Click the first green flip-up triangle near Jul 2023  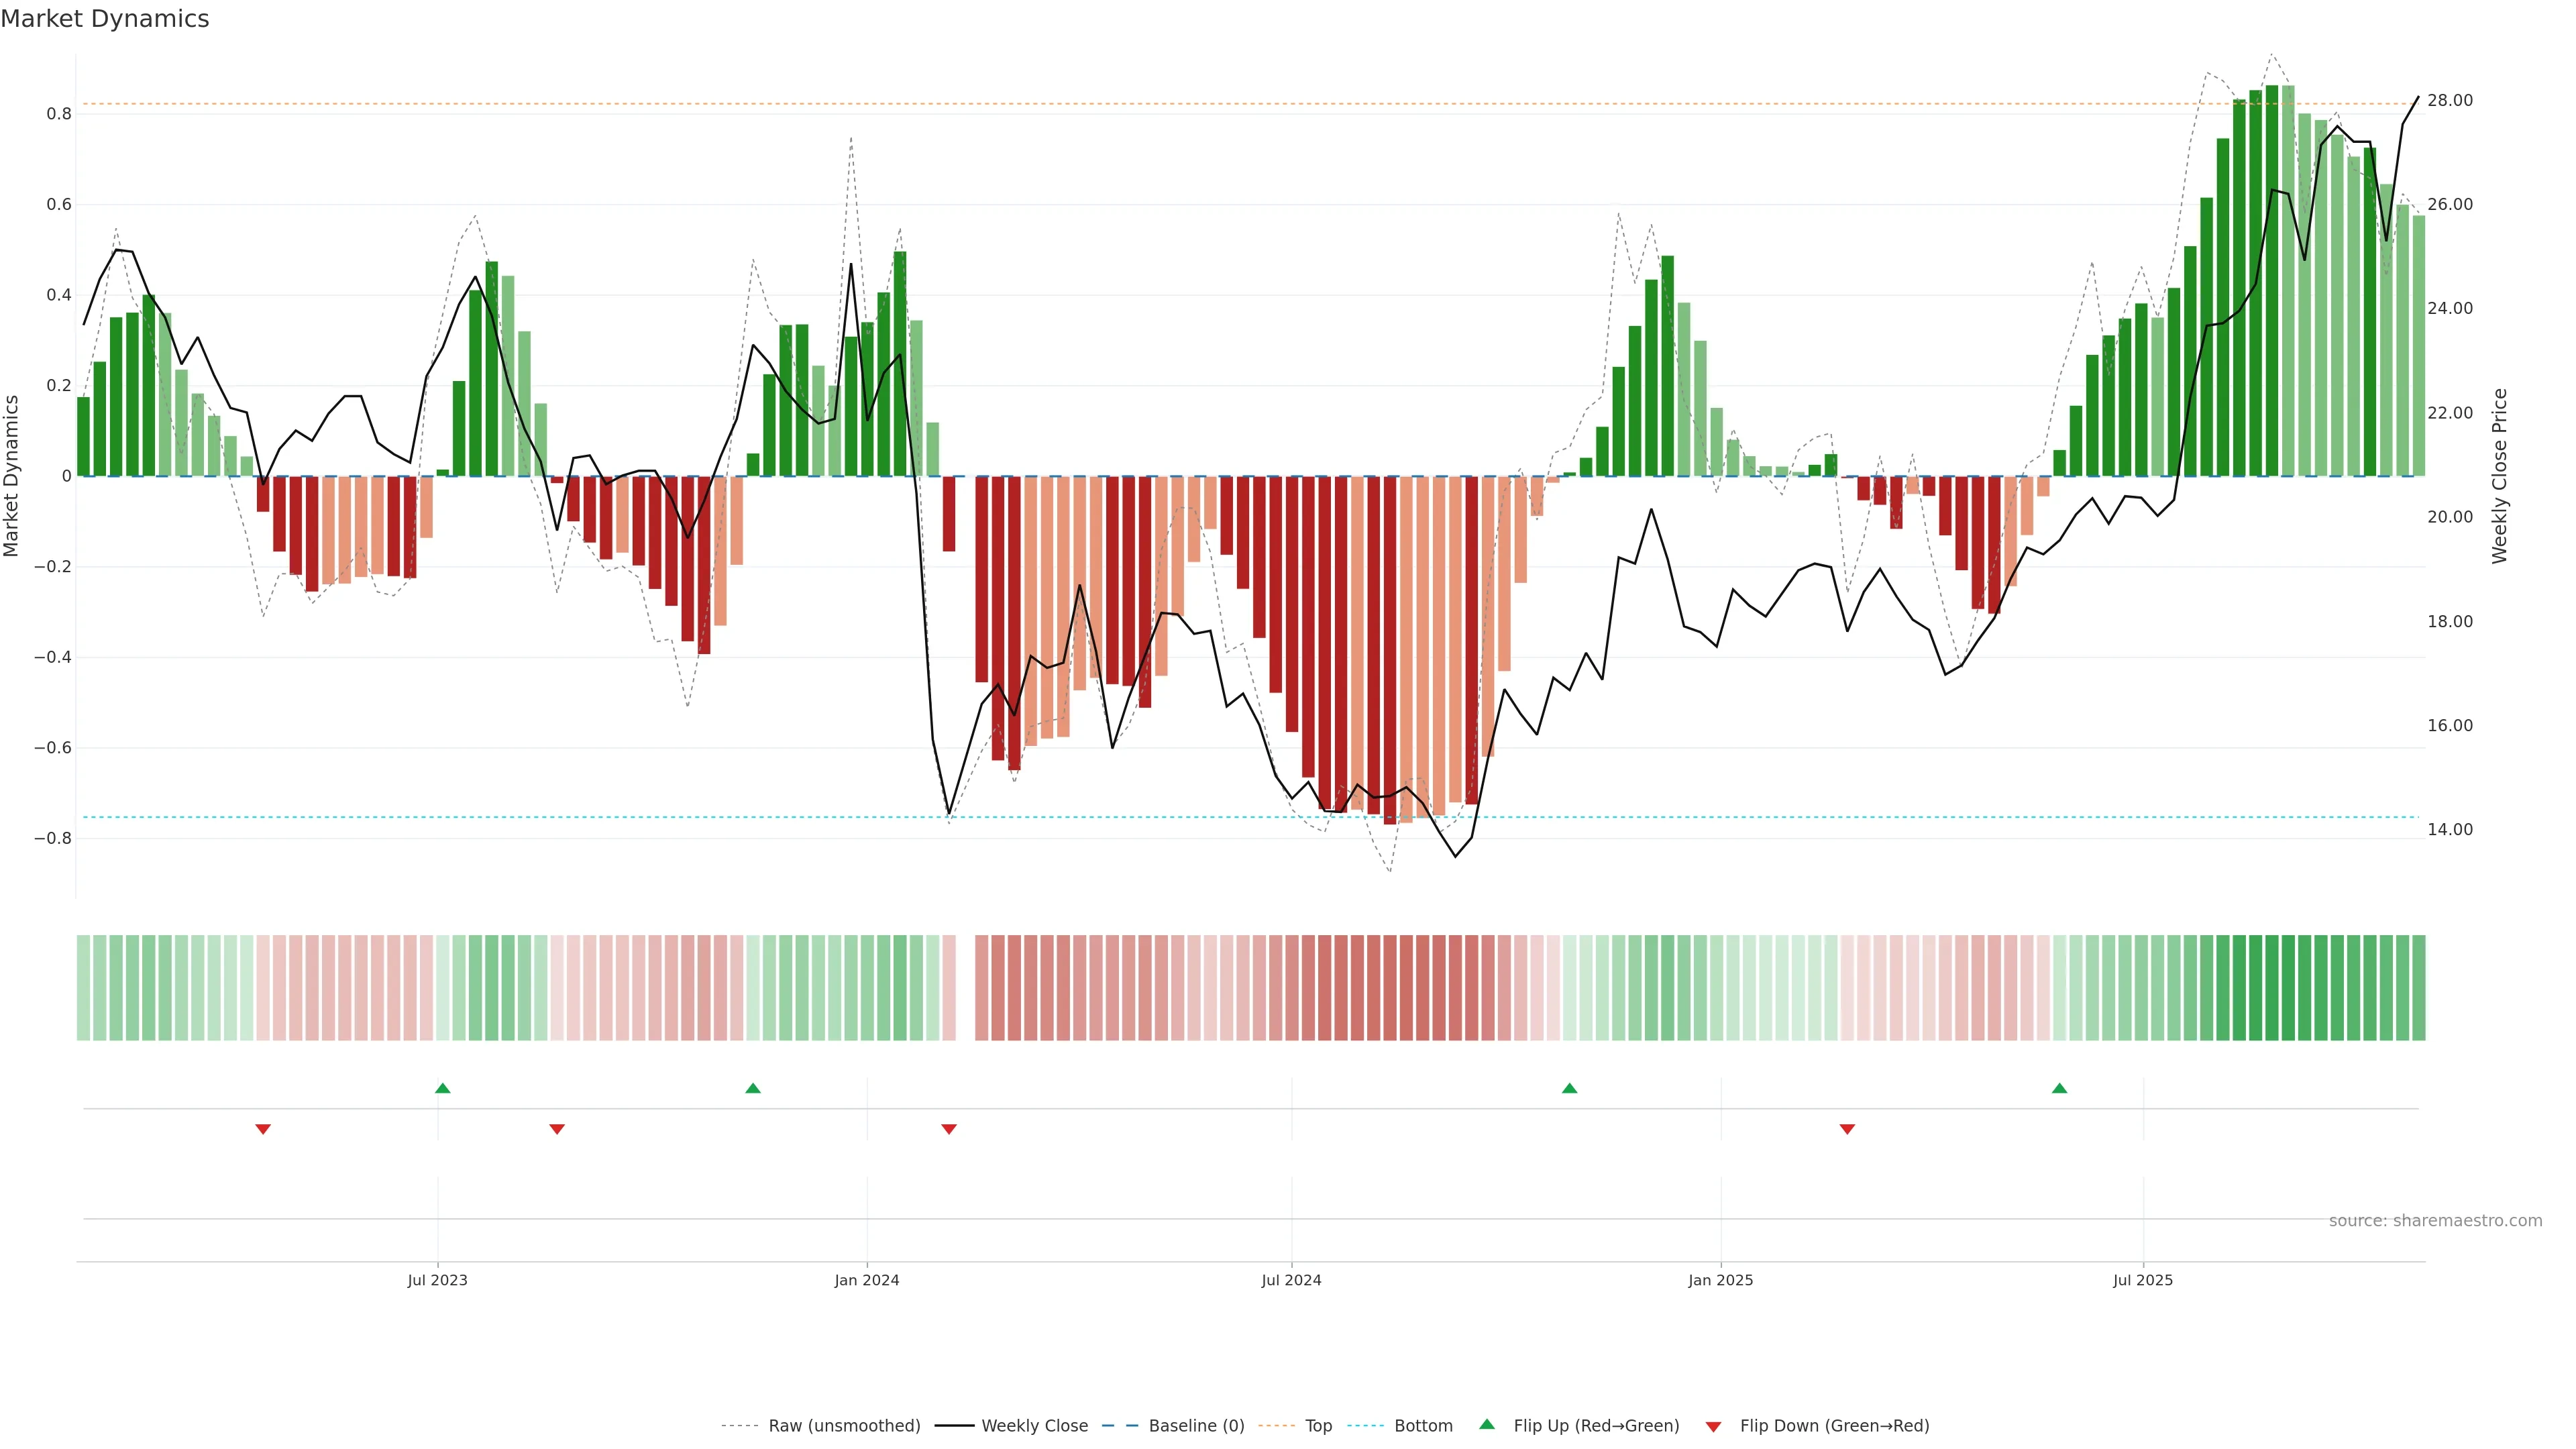point(443,1088)
